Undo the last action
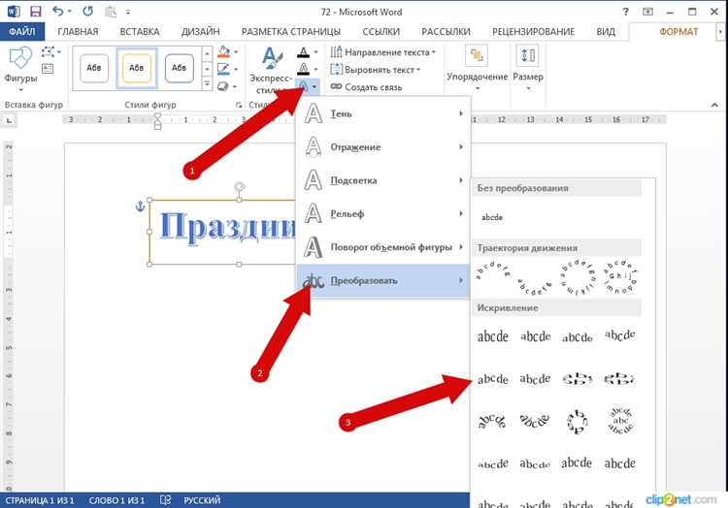The height and width of the screenshot is (508, 728). coord(58,11)
